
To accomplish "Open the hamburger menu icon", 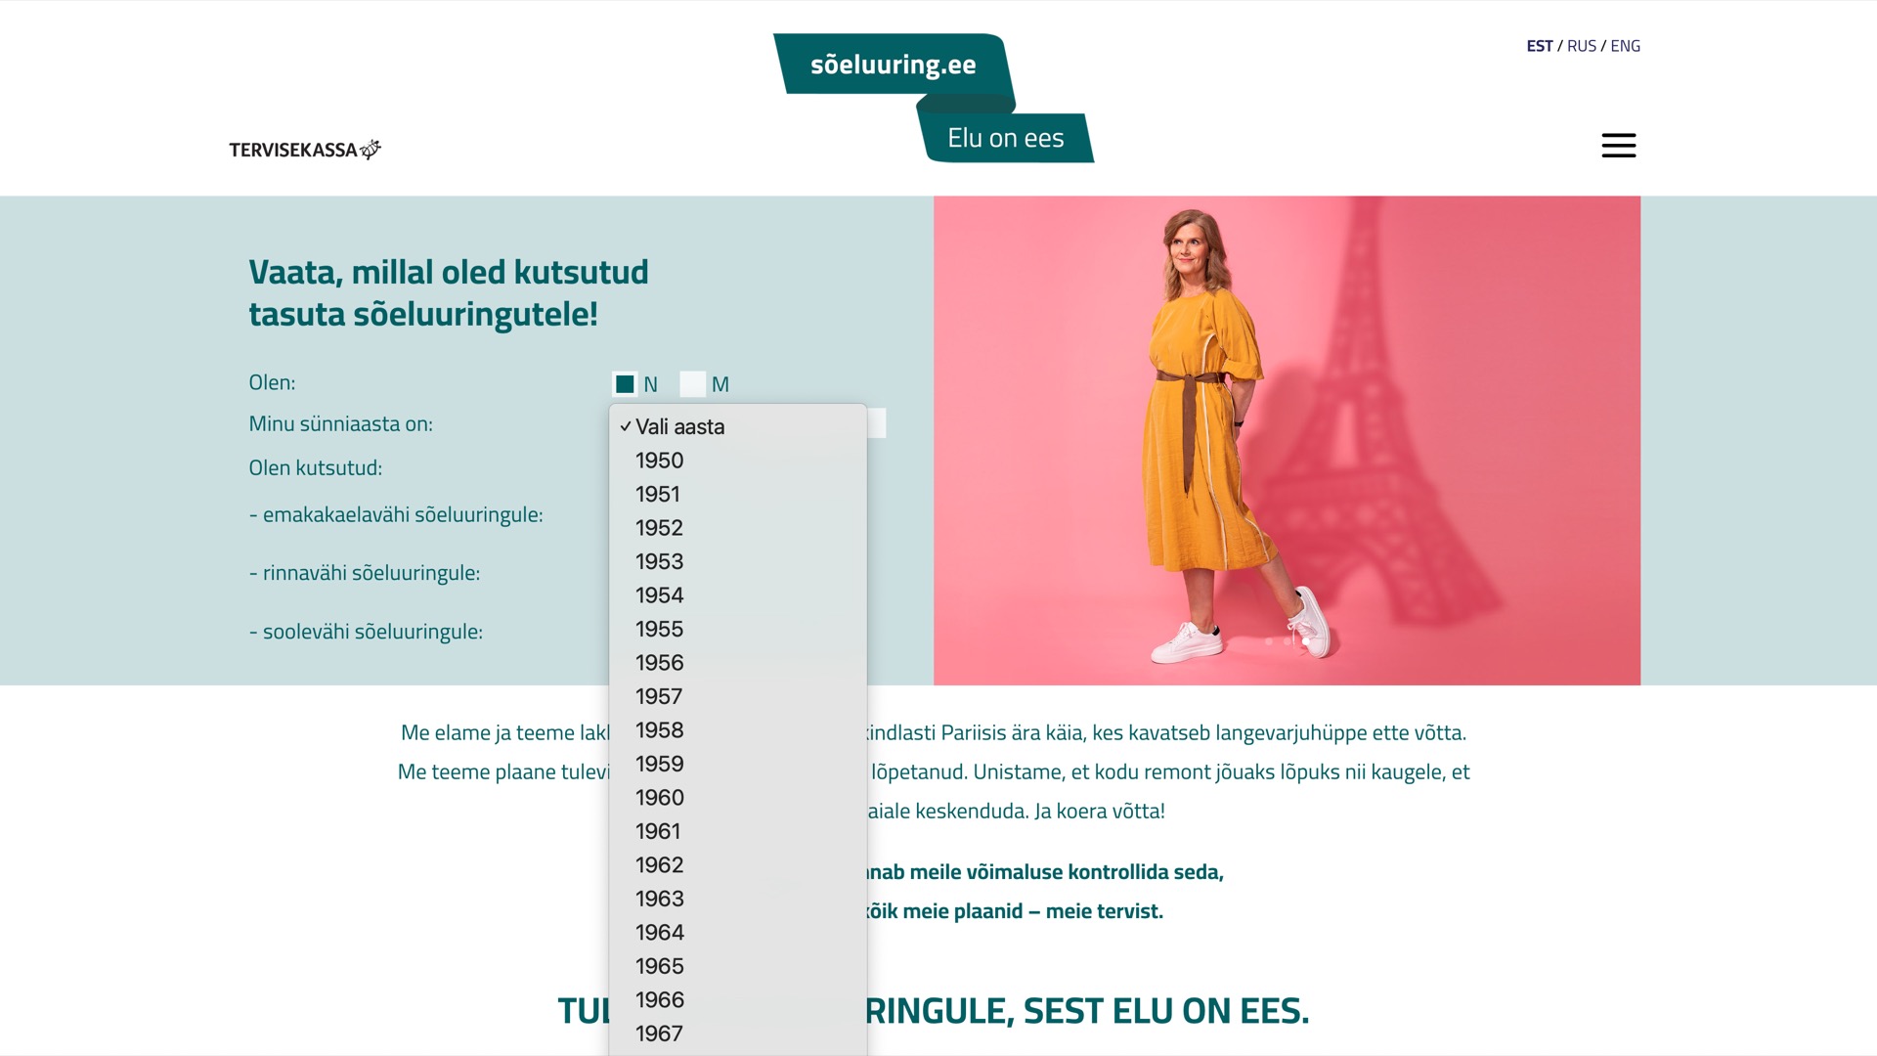I will pos(1618,146).
